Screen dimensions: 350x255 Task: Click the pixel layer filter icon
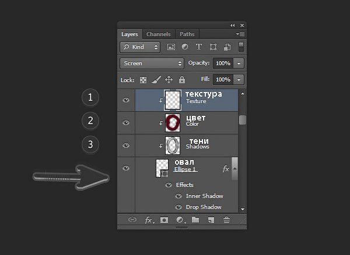pos(171,47)
